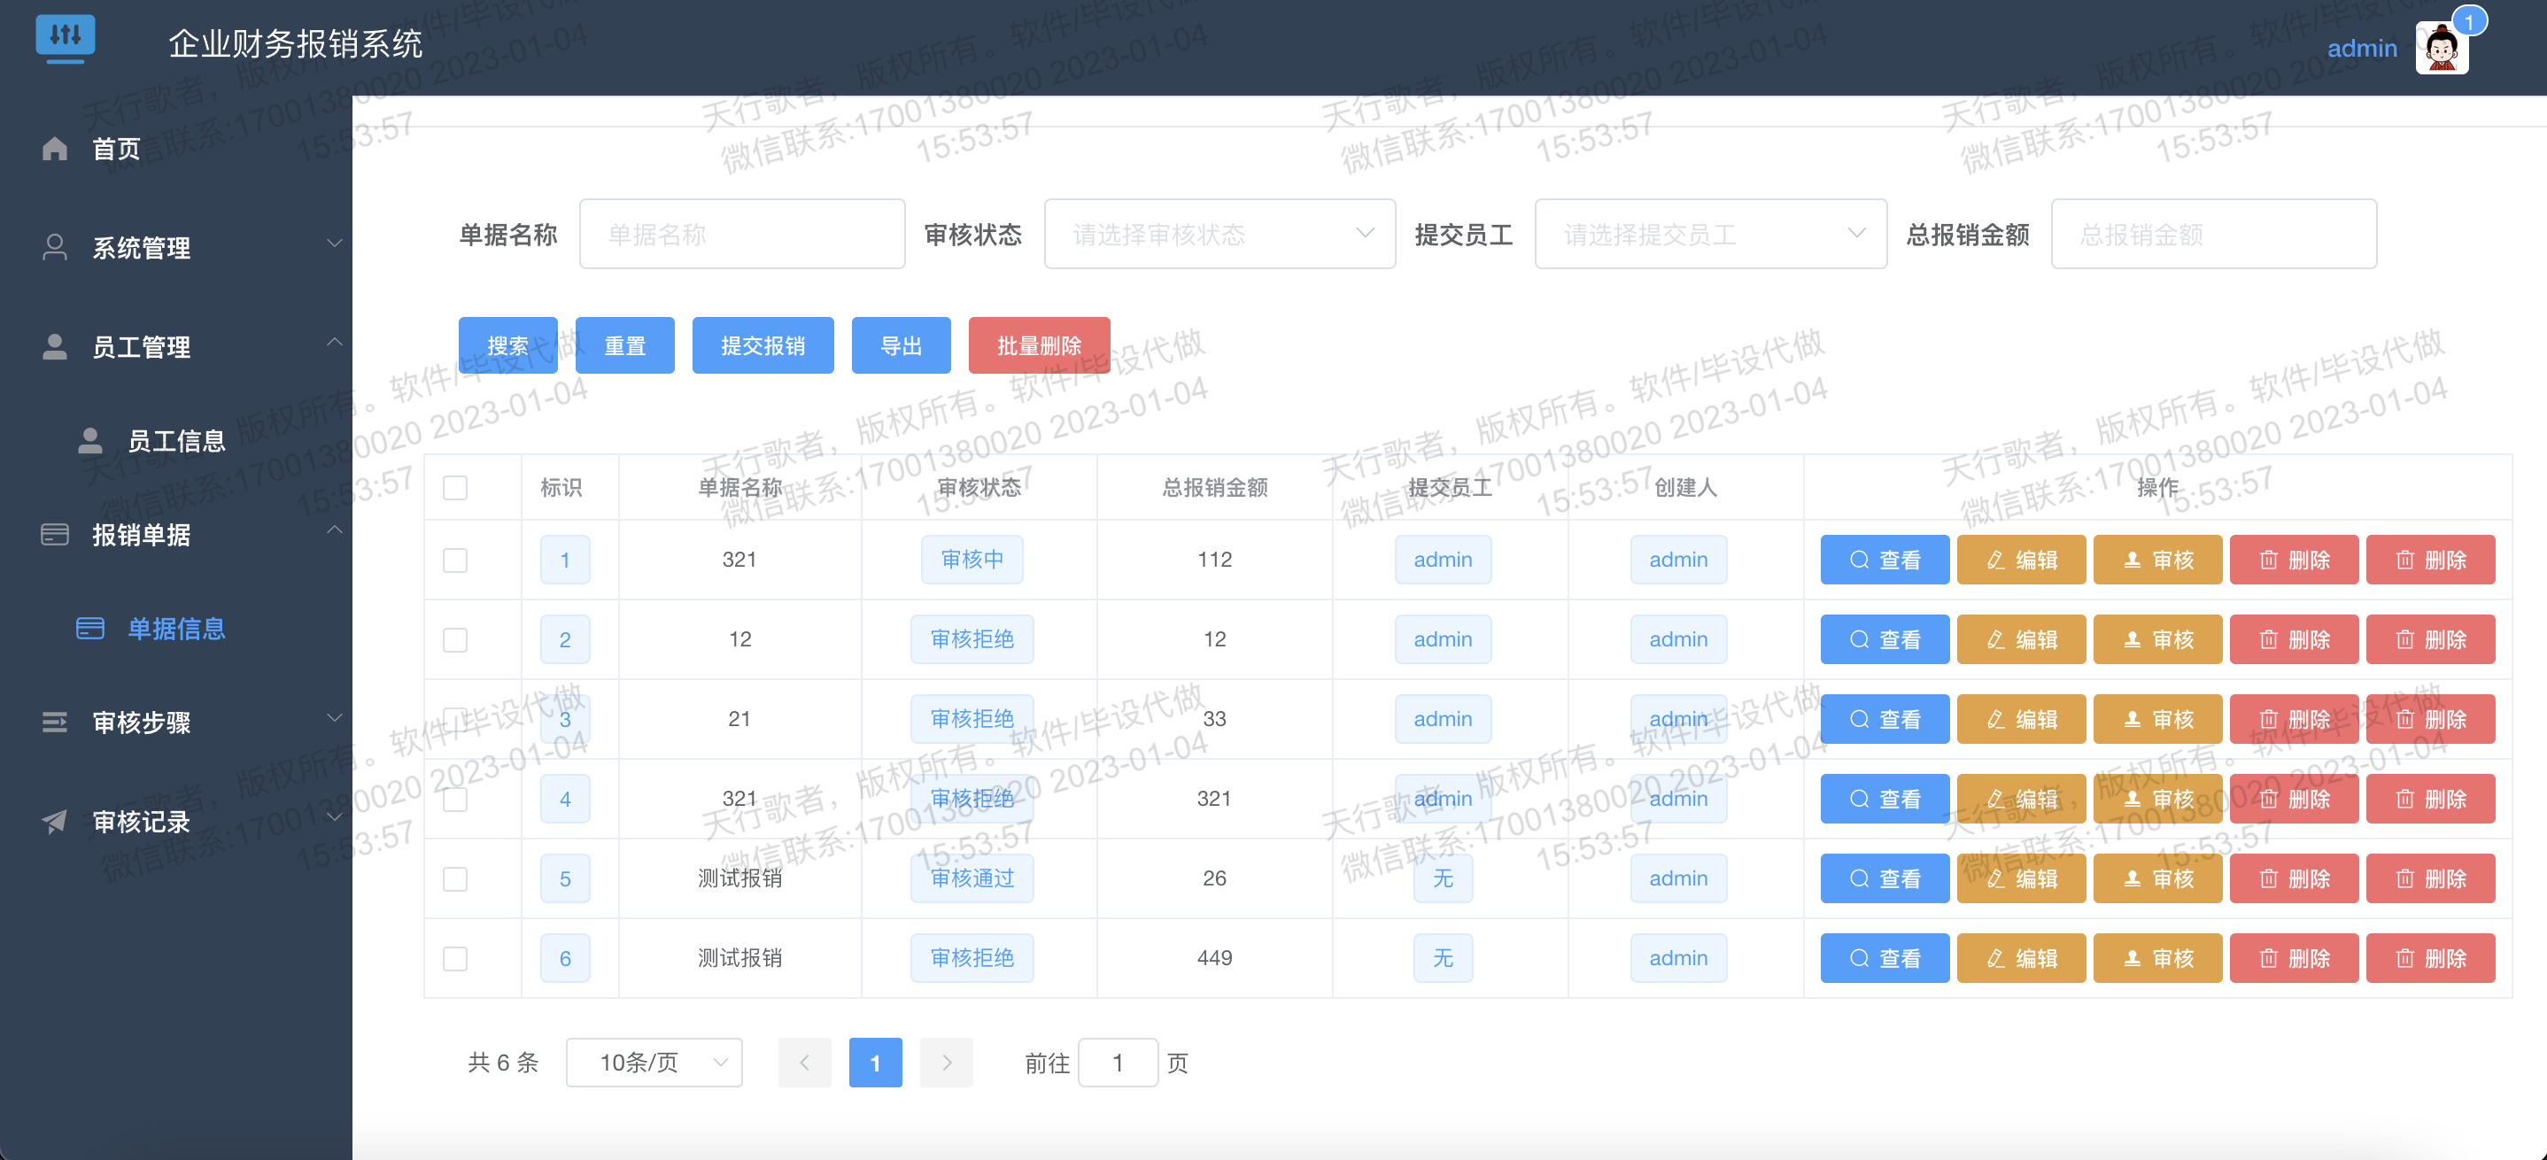This screenshot has width=2547, height=1160.
Task: Click the 搜索 search button
Action: (x=508, y=344)
